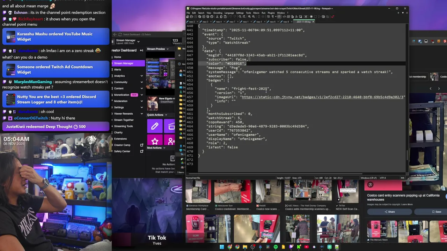The width and height of the screenshot is (447, 251).
Task: Toggle INS insert mode in status bar
Action: pos(403,178)
